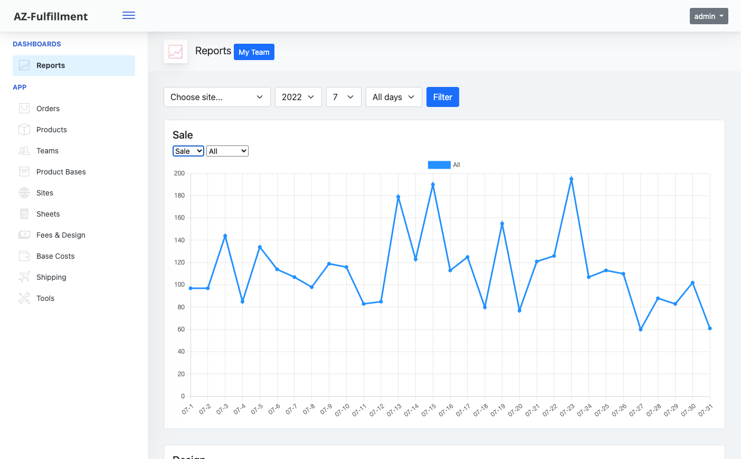
Task: Click the Orders shopping bag icon
Action: click(x=24, y=109)
